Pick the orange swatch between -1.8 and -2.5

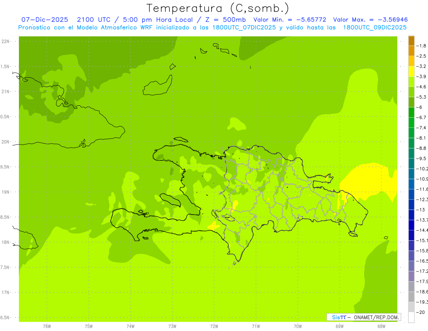point(411,51)
